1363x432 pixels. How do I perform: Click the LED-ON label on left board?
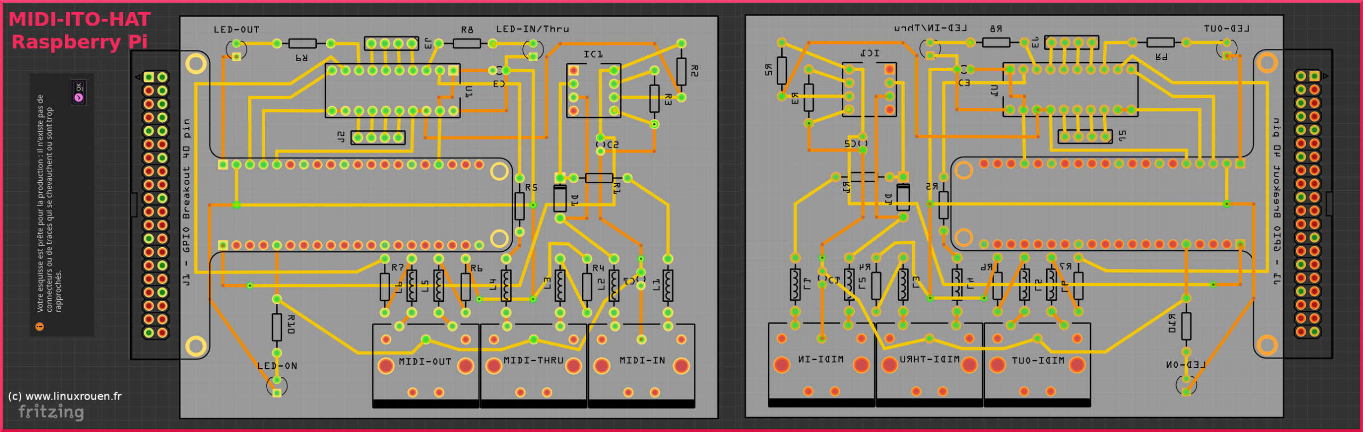(277, 366)
